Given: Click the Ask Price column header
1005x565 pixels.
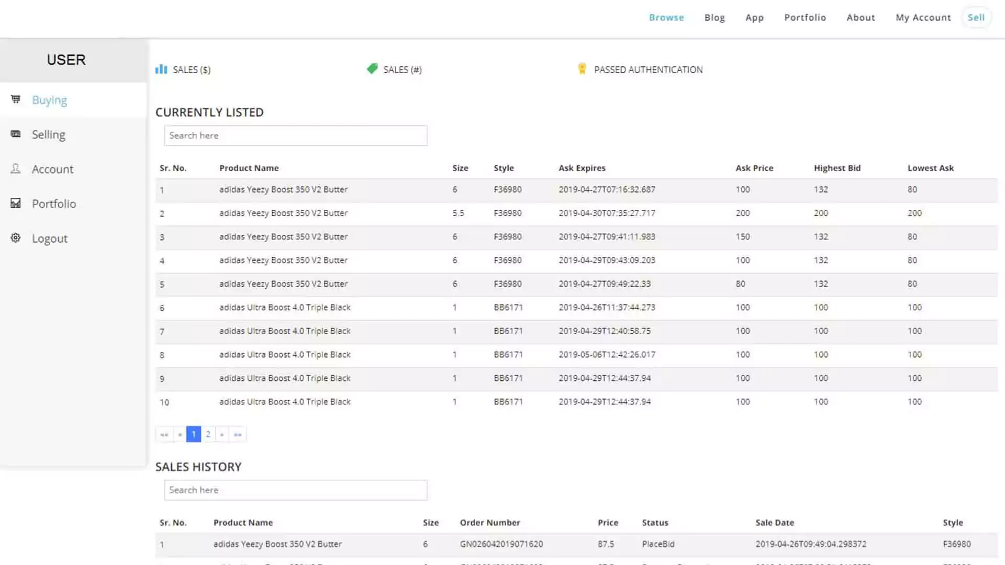Looking at the screenshot, I should click(754, 168).
